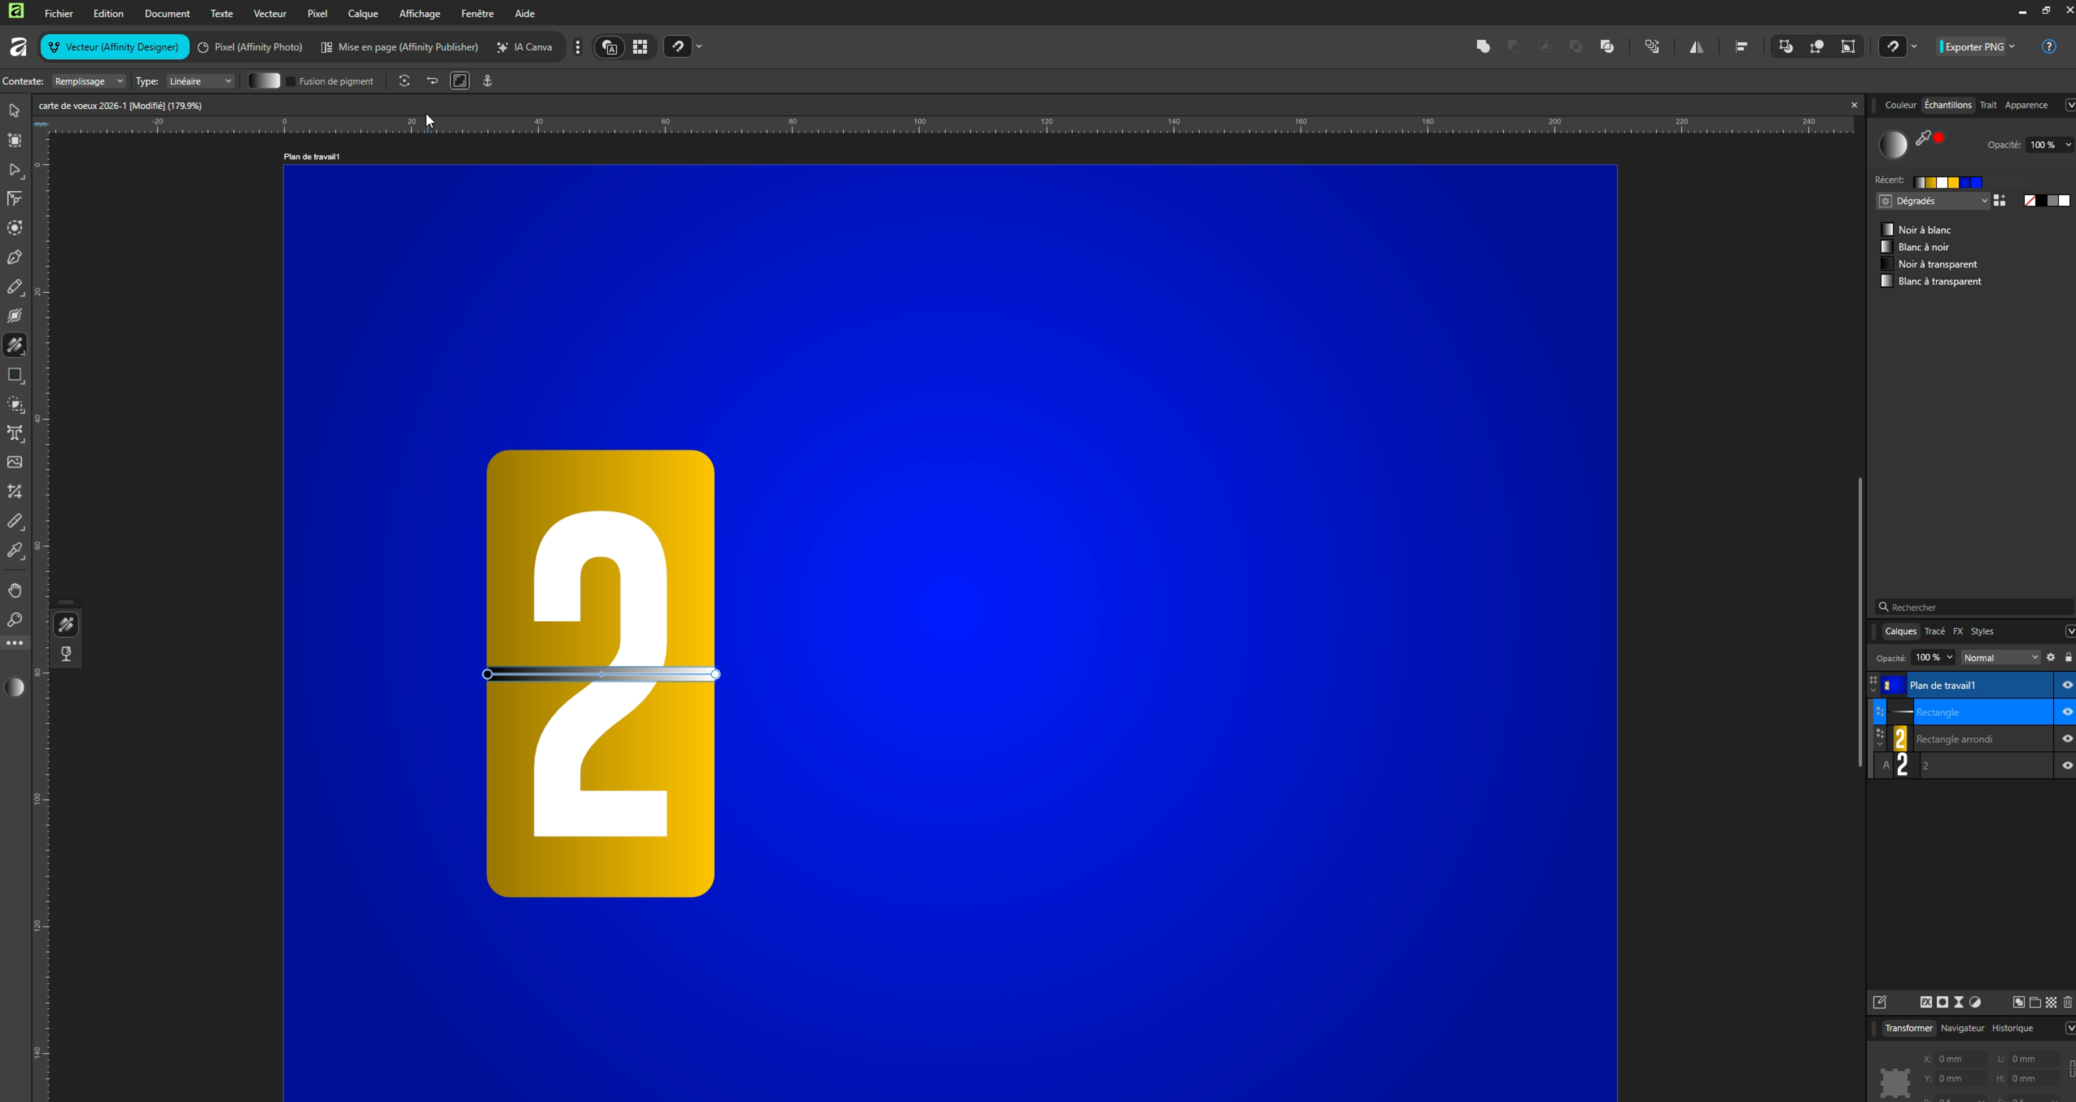Open the gradient Type Linéaire dropdown
Image resolution: width=2076 pixels, height=1102 pixels.
tap(200, 81)
